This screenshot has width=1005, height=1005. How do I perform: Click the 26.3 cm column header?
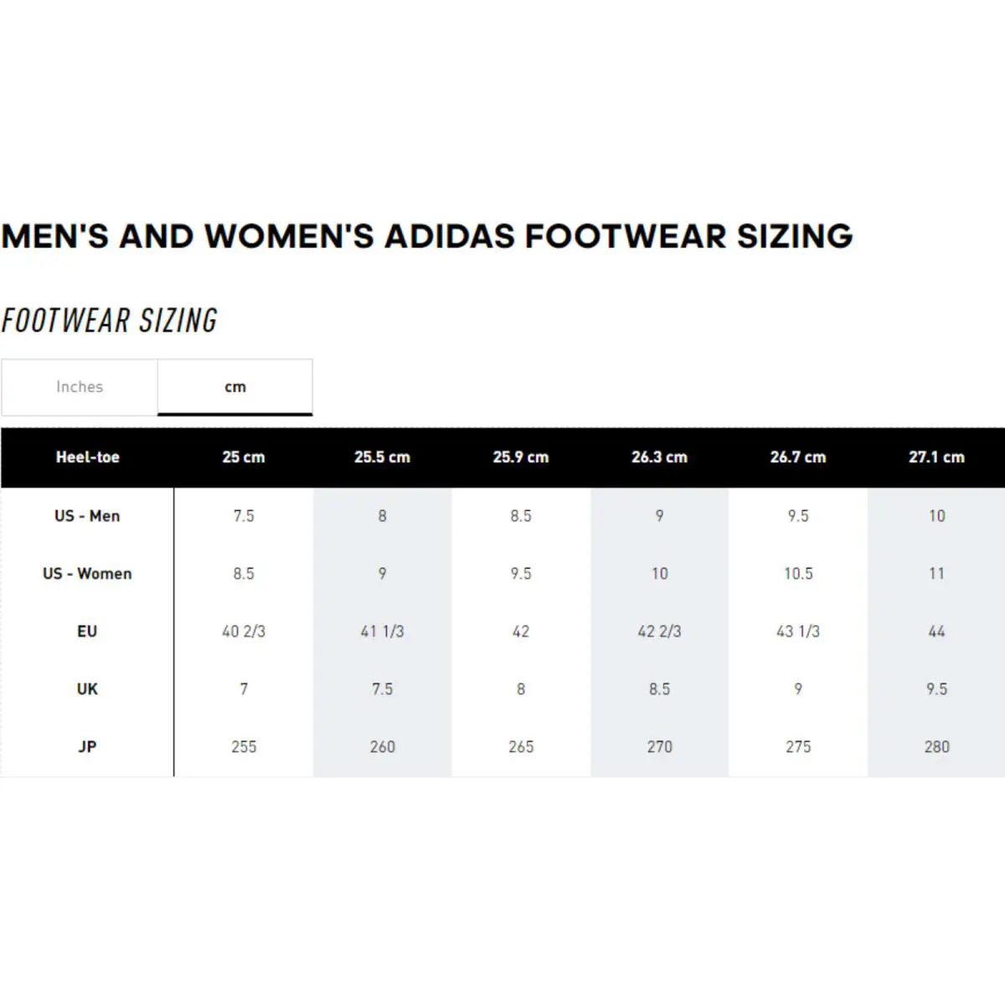pos(659,457)
